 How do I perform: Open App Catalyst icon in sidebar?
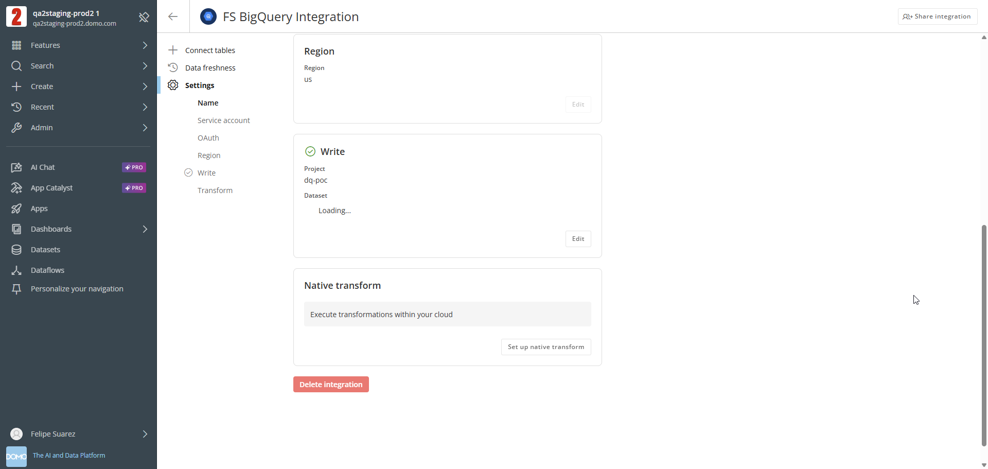pos(16,188)
